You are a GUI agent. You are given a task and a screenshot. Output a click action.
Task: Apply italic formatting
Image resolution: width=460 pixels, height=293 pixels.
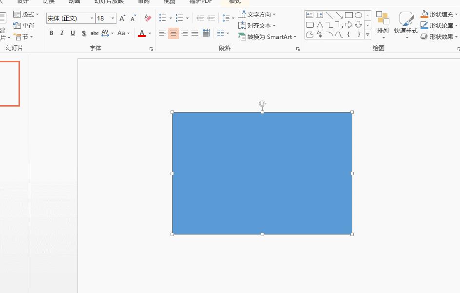pyautogui.click(x=62, y=33)
